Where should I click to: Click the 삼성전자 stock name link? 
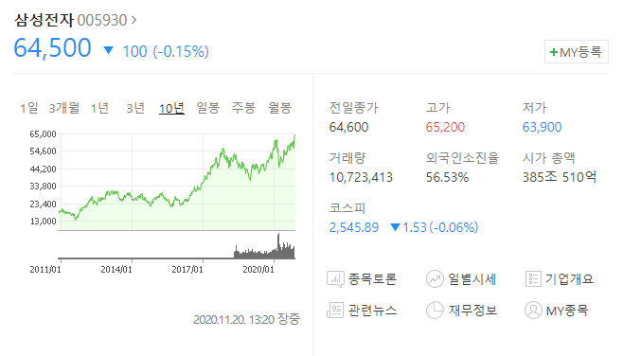[44, 20]
